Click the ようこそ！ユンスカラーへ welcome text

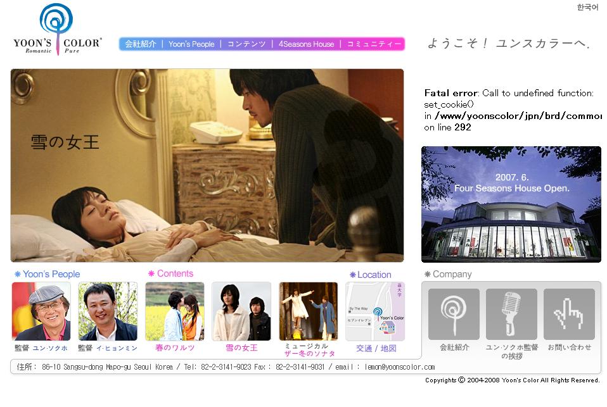pos(509,43)
